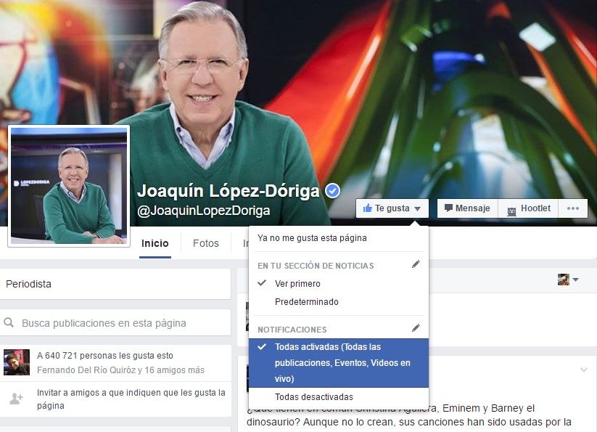Image resolution: width=597 pixels, height=432 pixels.
Task: Switch to the Fotos tab
Action: 205,244
